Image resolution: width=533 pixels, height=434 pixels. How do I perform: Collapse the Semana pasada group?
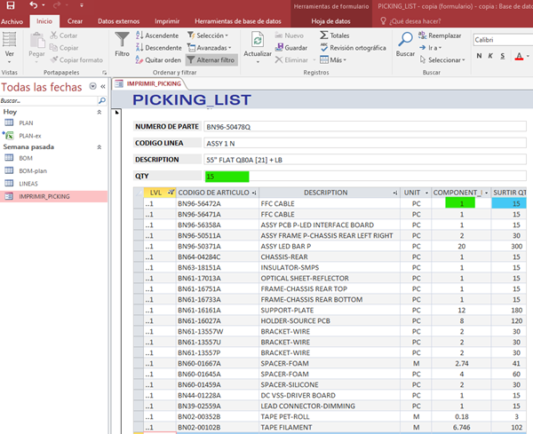[98, 146]
